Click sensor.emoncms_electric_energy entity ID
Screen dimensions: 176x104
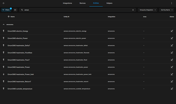point(75,31)
